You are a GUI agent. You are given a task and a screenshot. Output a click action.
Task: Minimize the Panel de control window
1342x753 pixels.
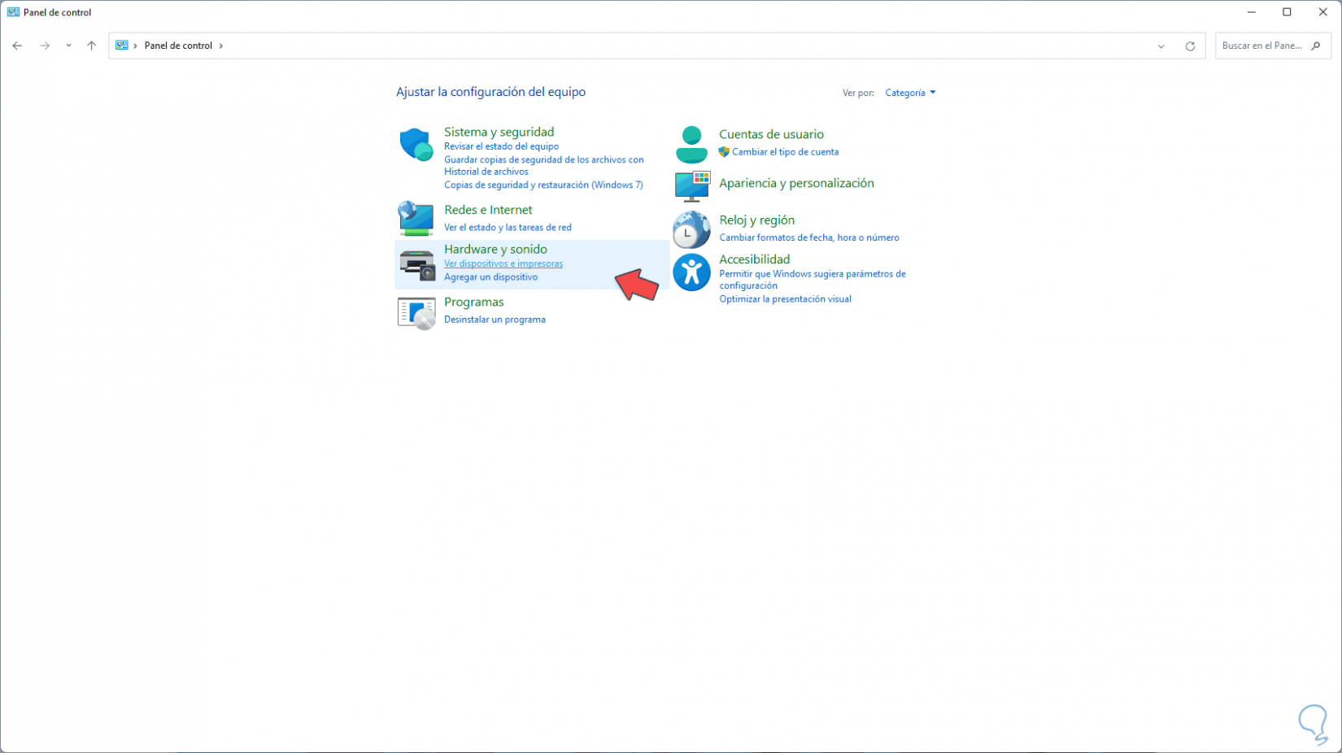1251,12
